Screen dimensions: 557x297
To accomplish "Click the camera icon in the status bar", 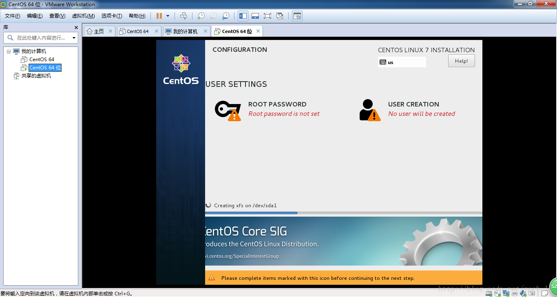I will (532, 293).
